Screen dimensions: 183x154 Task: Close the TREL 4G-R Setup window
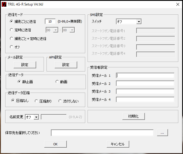pyautogui.click(x=178, y=4)
